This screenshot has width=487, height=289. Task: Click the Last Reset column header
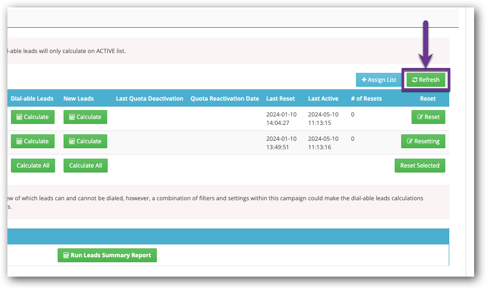coord(280,99)
